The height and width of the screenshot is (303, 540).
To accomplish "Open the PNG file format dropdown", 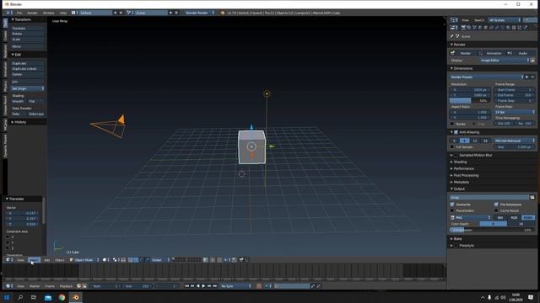I will (471, 217).
